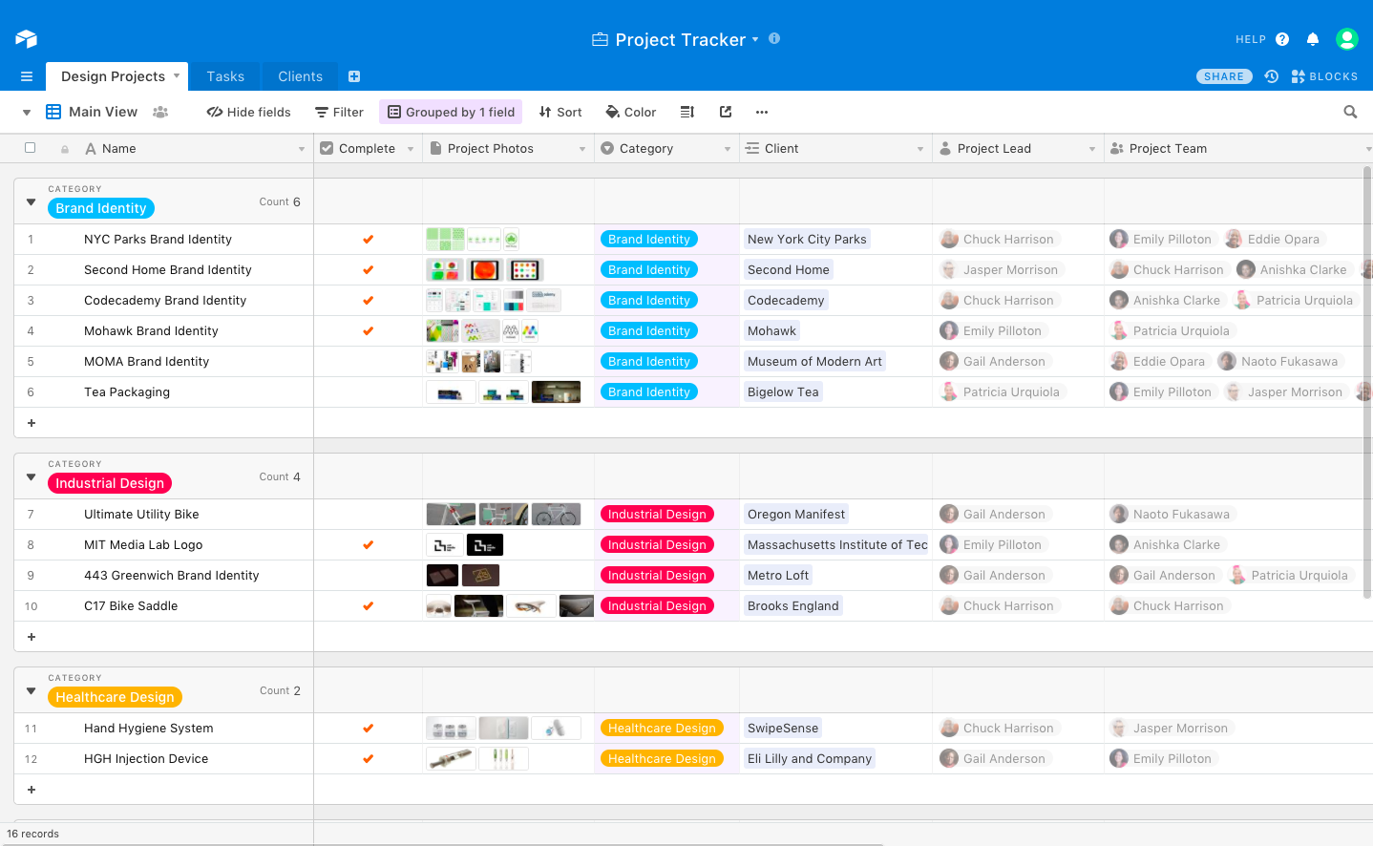Open the revision history clock icon
The width and height of the screenshot is (1373, 846).
(1271, 76)
